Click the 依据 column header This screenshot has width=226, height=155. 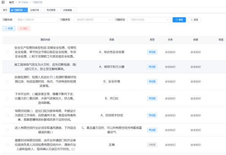[195, 40]
